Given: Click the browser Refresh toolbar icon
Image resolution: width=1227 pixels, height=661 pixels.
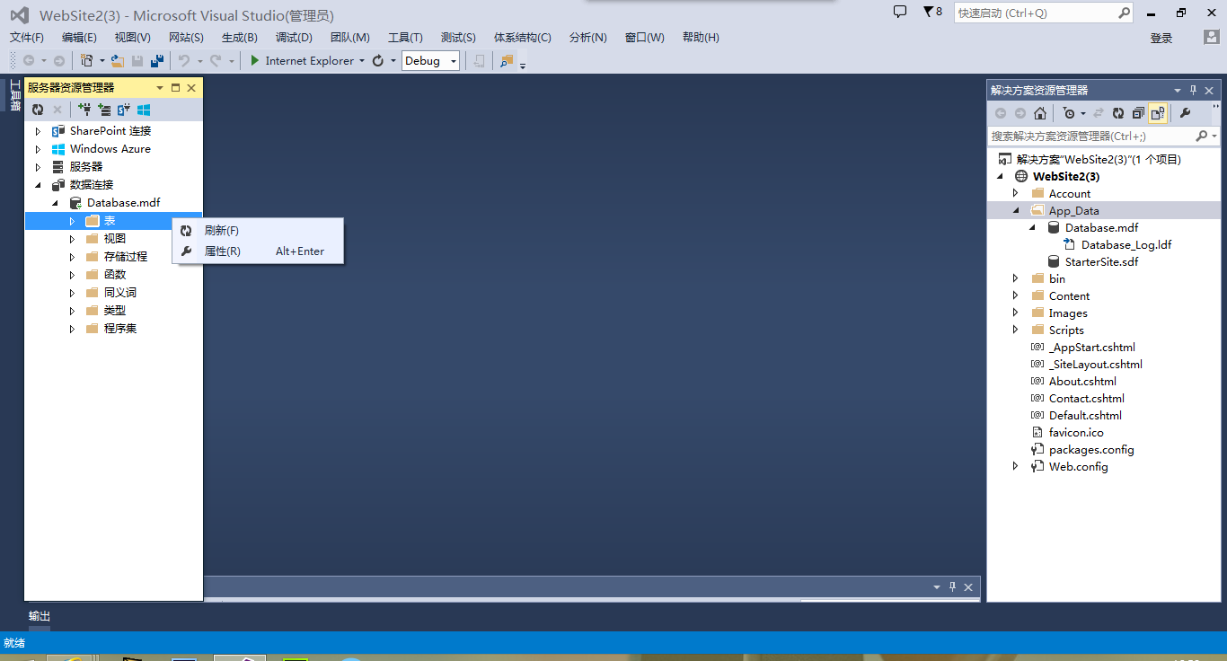Looking at the screenshot, I should (378, 60).
